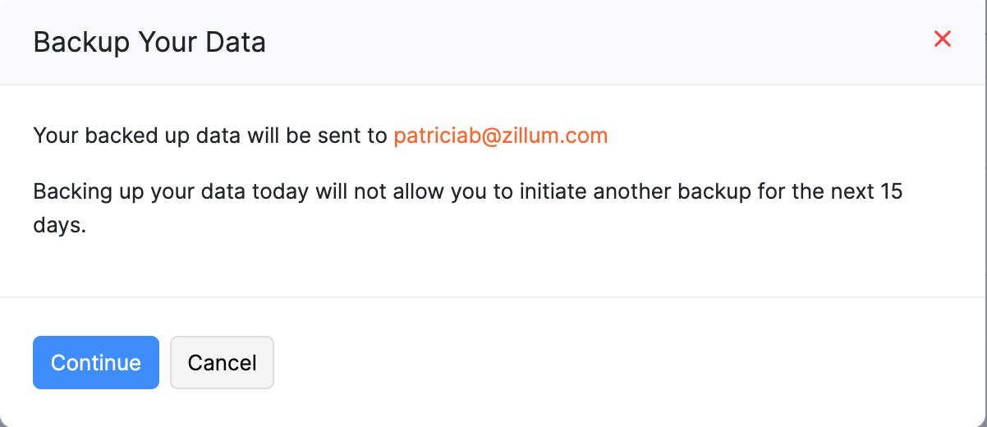Dismiss the backup dialog using the X icon
This screenshot has height=427, width=987.
pos(942,39)
